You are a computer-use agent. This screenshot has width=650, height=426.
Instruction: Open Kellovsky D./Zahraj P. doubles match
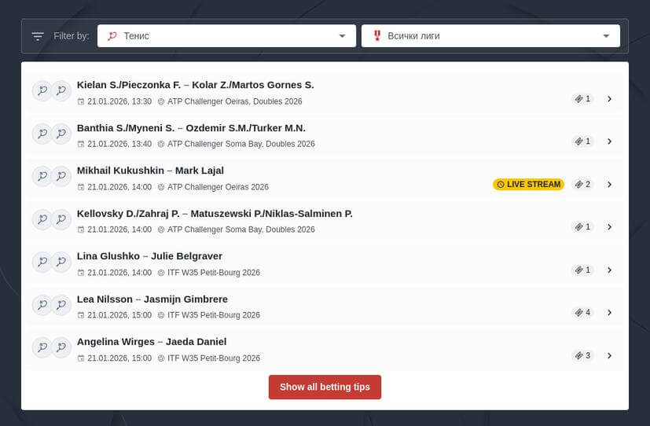coord(214,214)
